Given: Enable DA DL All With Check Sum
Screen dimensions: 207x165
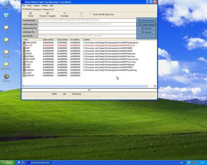Looking at the screenshot, I should click(91, 14).
